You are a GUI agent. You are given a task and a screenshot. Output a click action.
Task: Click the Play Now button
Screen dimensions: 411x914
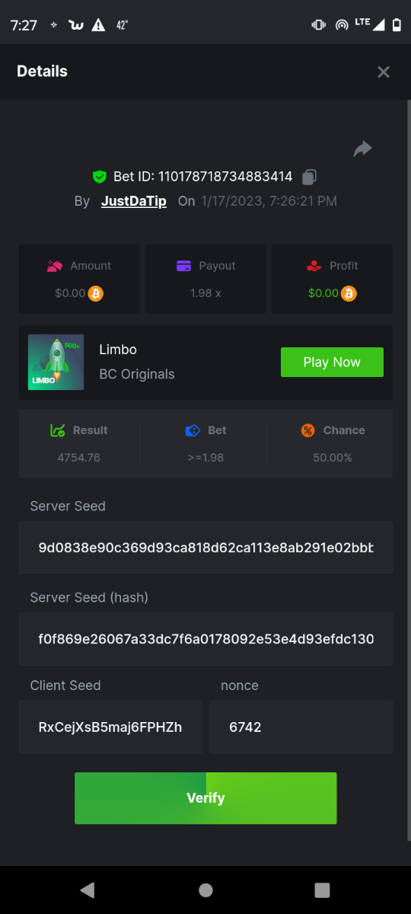coord(332,362)
